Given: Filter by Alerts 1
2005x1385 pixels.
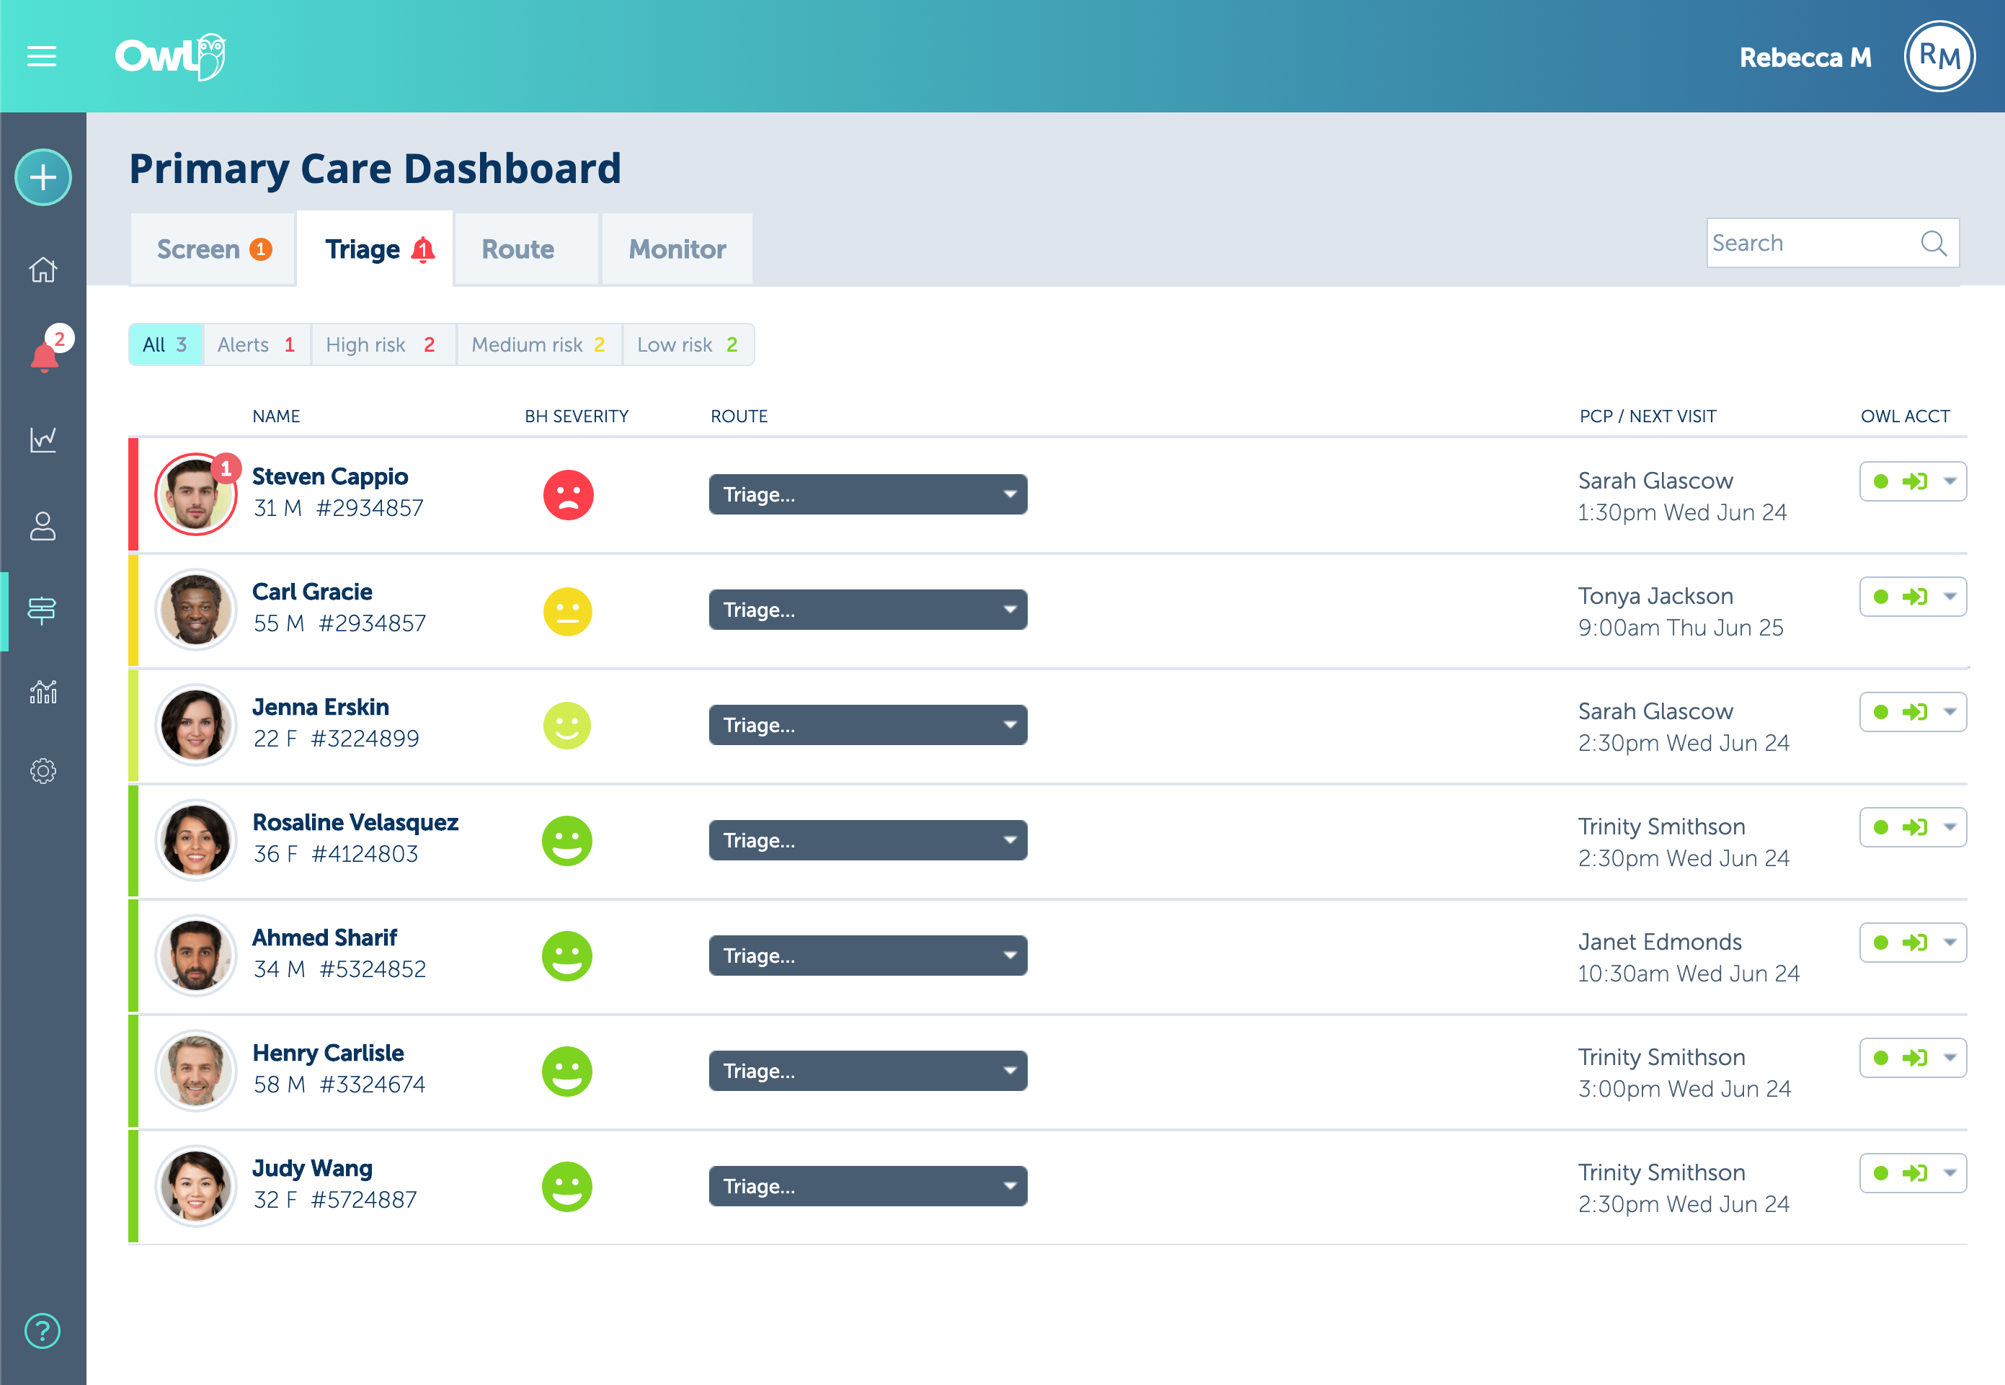Looking at the screenshot, I should tap(257, 344).
